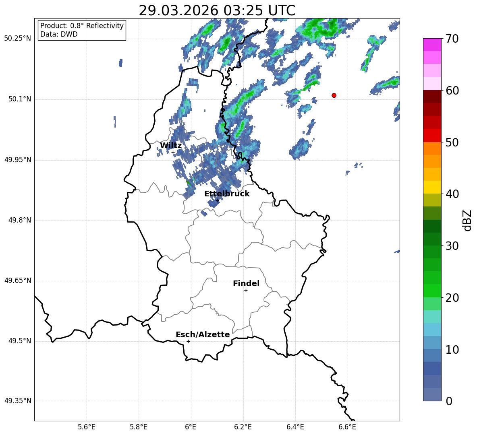Click the 49.65°N latitude label

click(18, 280)
